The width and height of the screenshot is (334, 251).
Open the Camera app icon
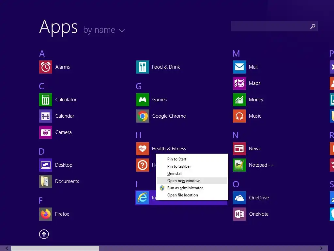[x=46, y=132]
